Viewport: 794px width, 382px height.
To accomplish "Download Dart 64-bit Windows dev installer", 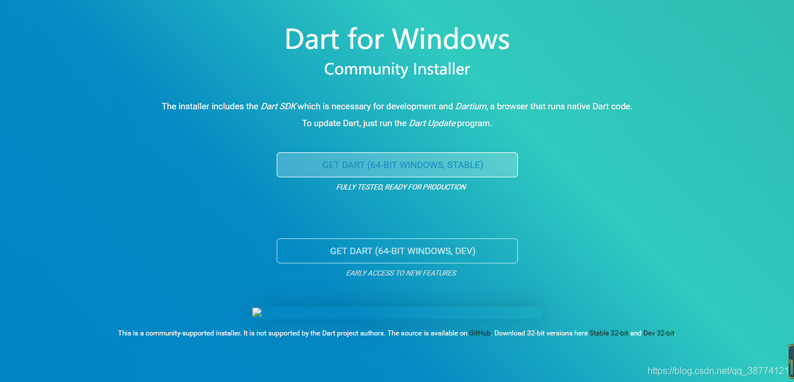I will click(x=397, y=251).
